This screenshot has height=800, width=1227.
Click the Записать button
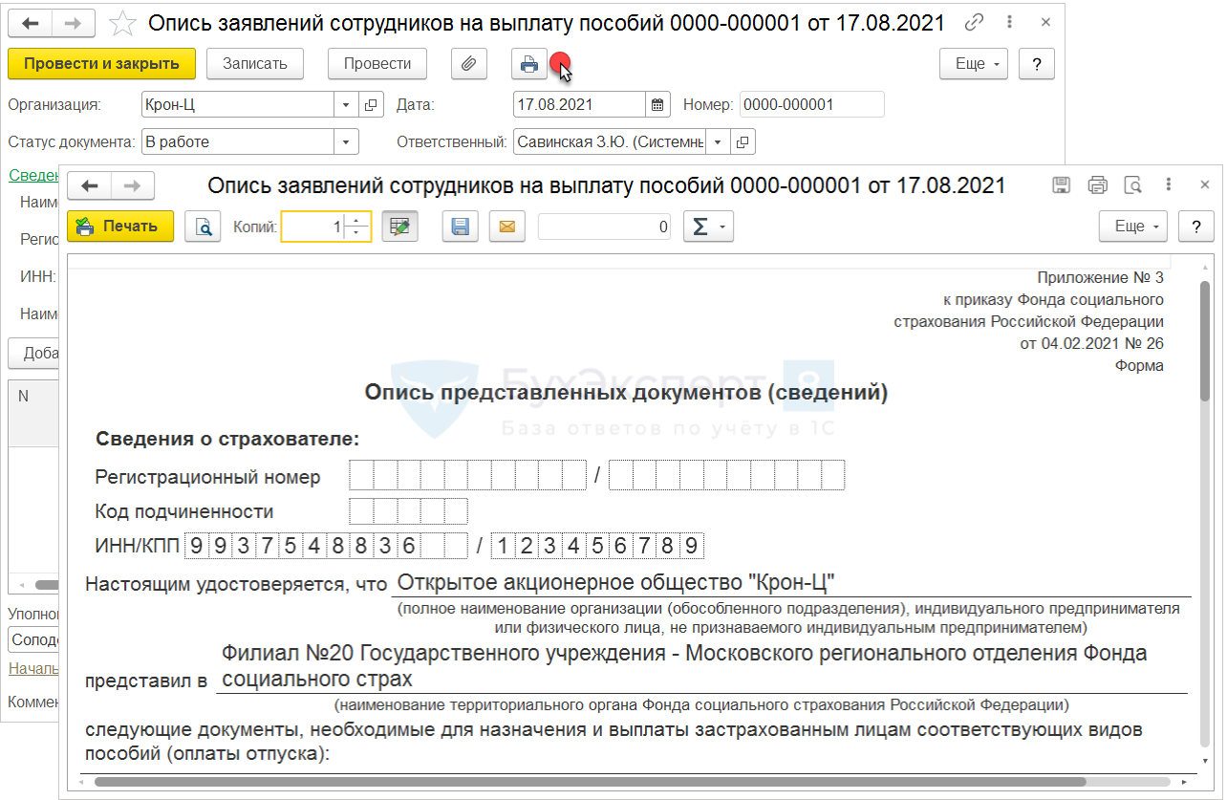255,64
